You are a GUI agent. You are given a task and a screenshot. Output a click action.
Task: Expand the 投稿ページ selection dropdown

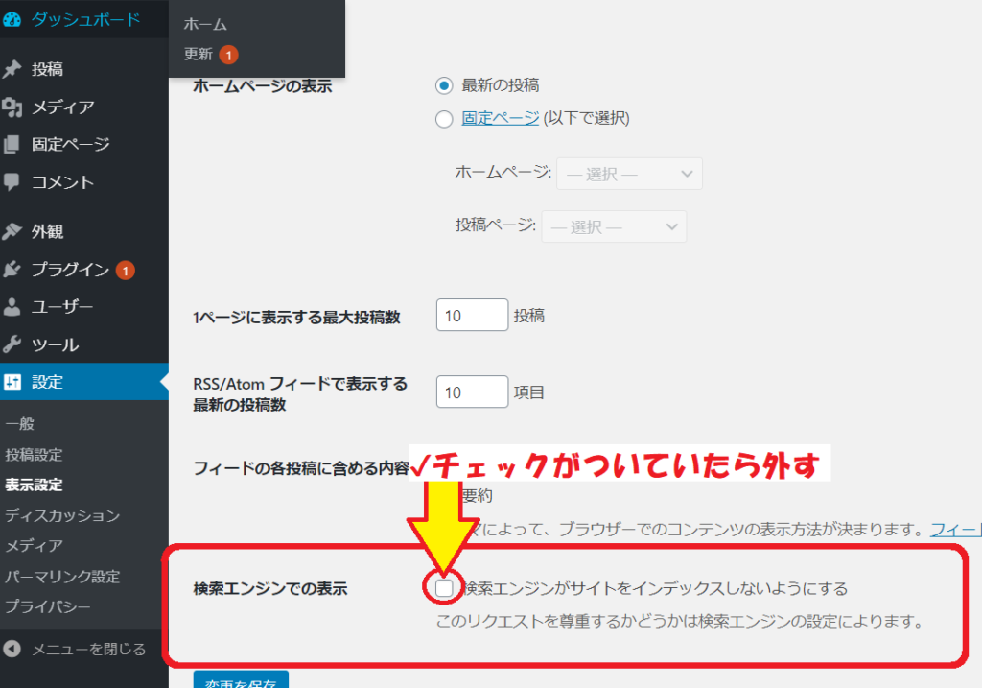615,227
